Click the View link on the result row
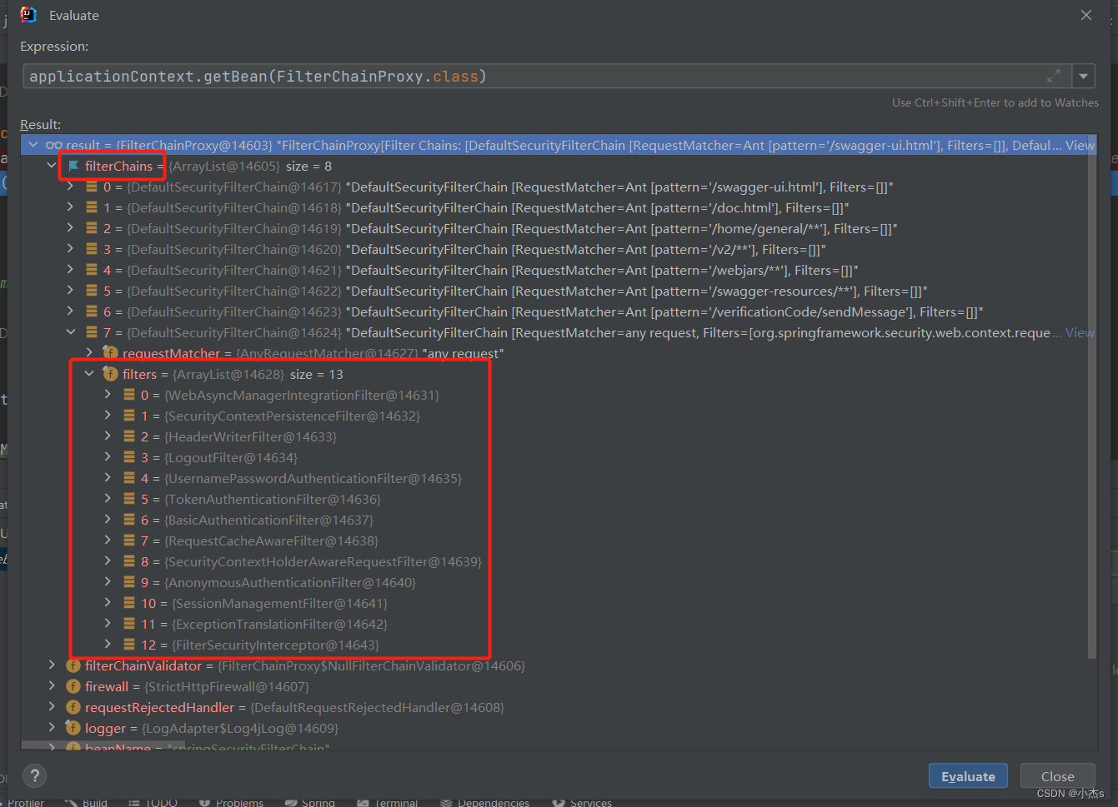1118x807 pixels. click(1080, 144)
